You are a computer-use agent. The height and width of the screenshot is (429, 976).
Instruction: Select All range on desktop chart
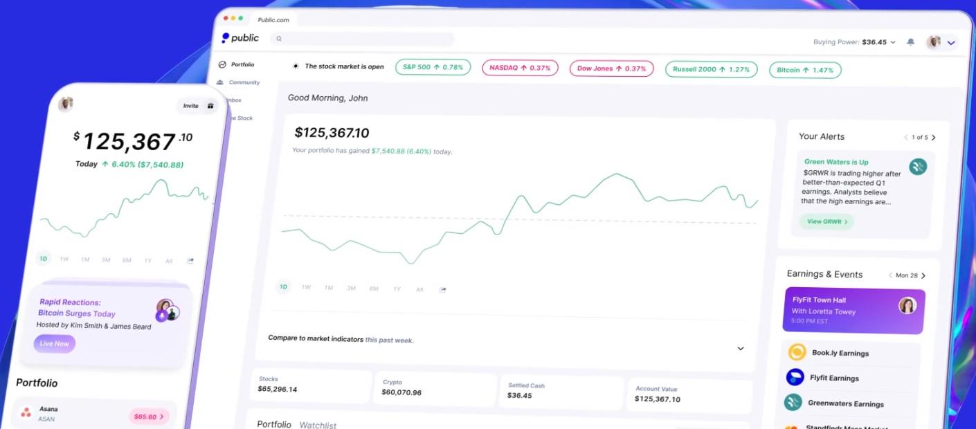pos(419,289)
